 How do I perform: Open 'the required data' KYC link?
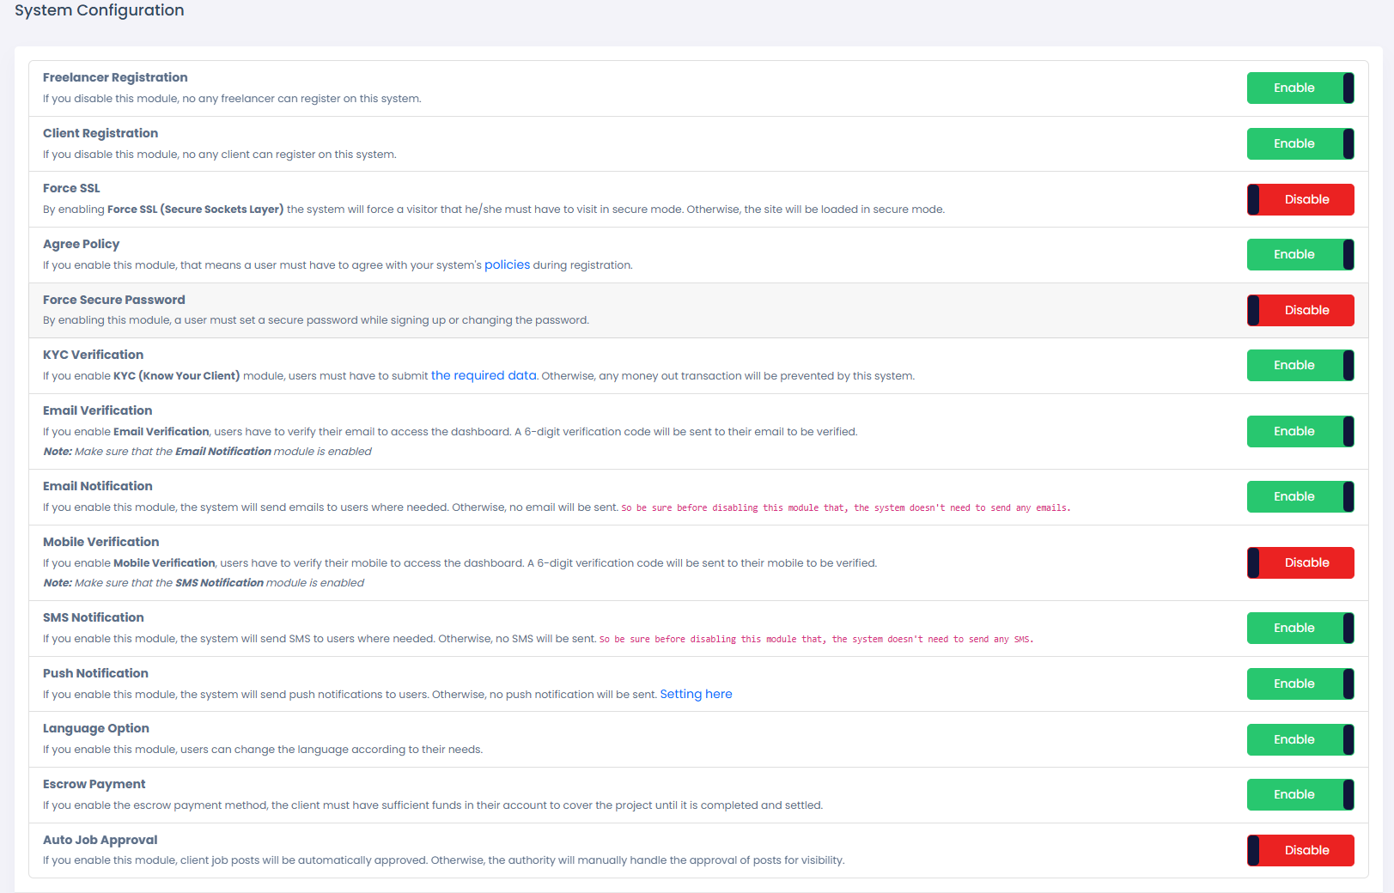484,376
